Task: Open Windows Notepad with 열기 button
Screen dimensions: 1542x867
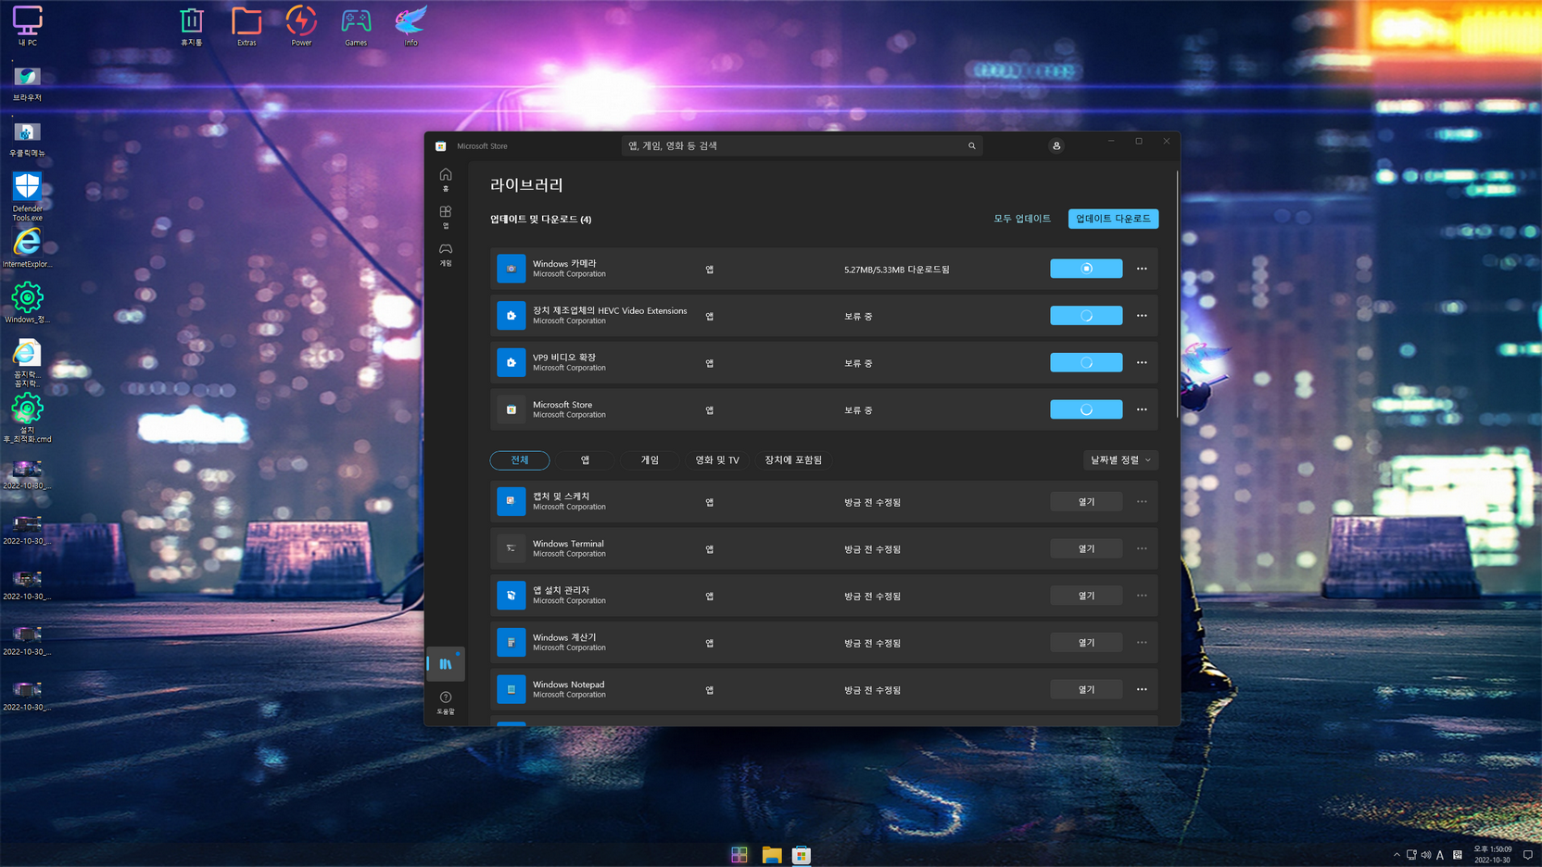Action: [x=1086, y=689]
